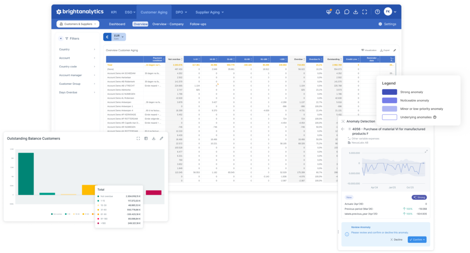Expand the Country filter
This screenshot has height=253, width=470.
[x=77, y=49]
